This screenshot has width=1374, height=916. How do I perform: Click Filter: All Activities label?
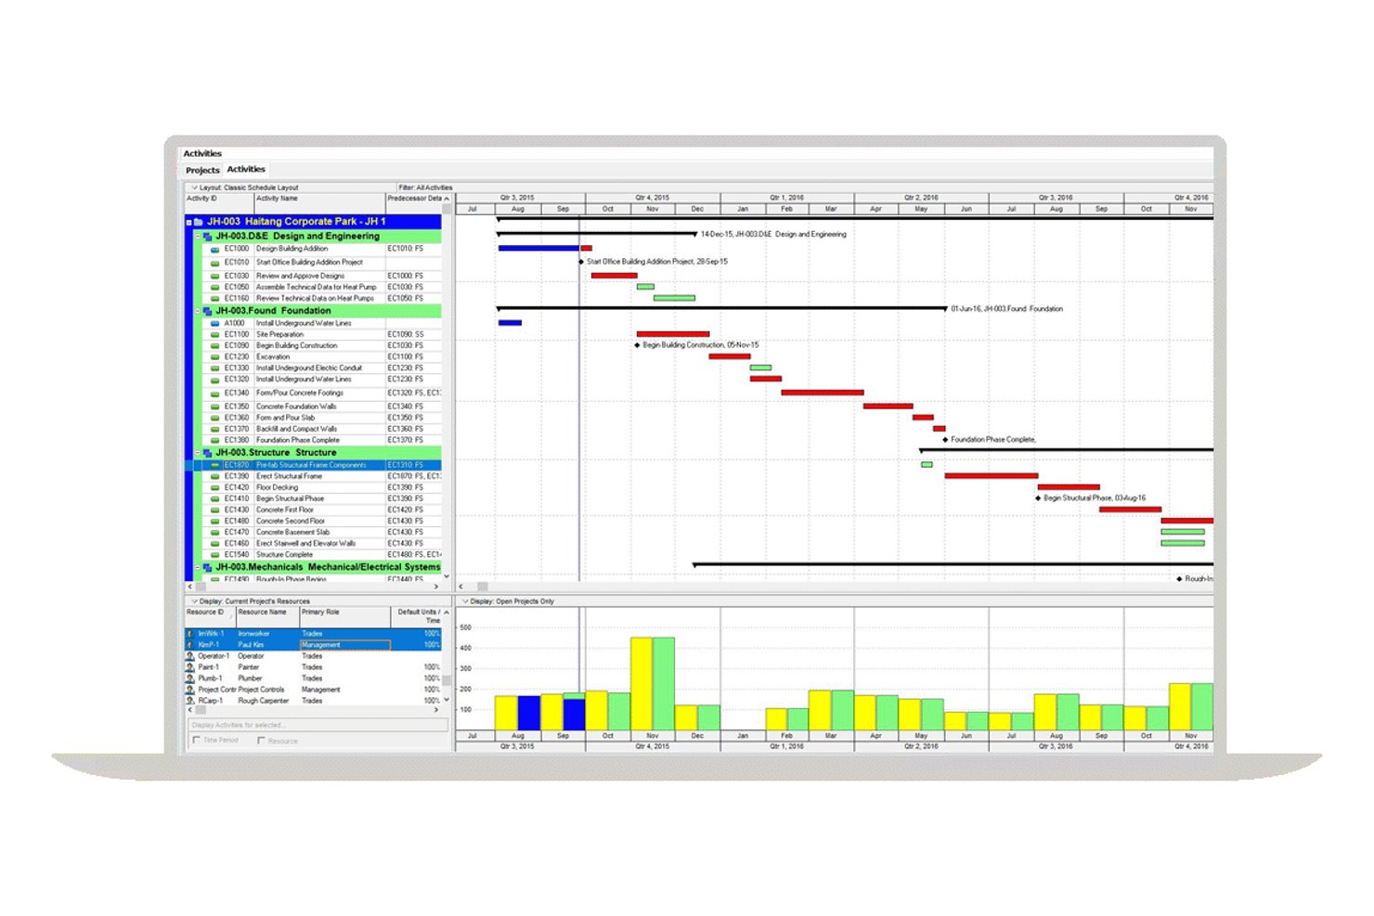(425, 187)
